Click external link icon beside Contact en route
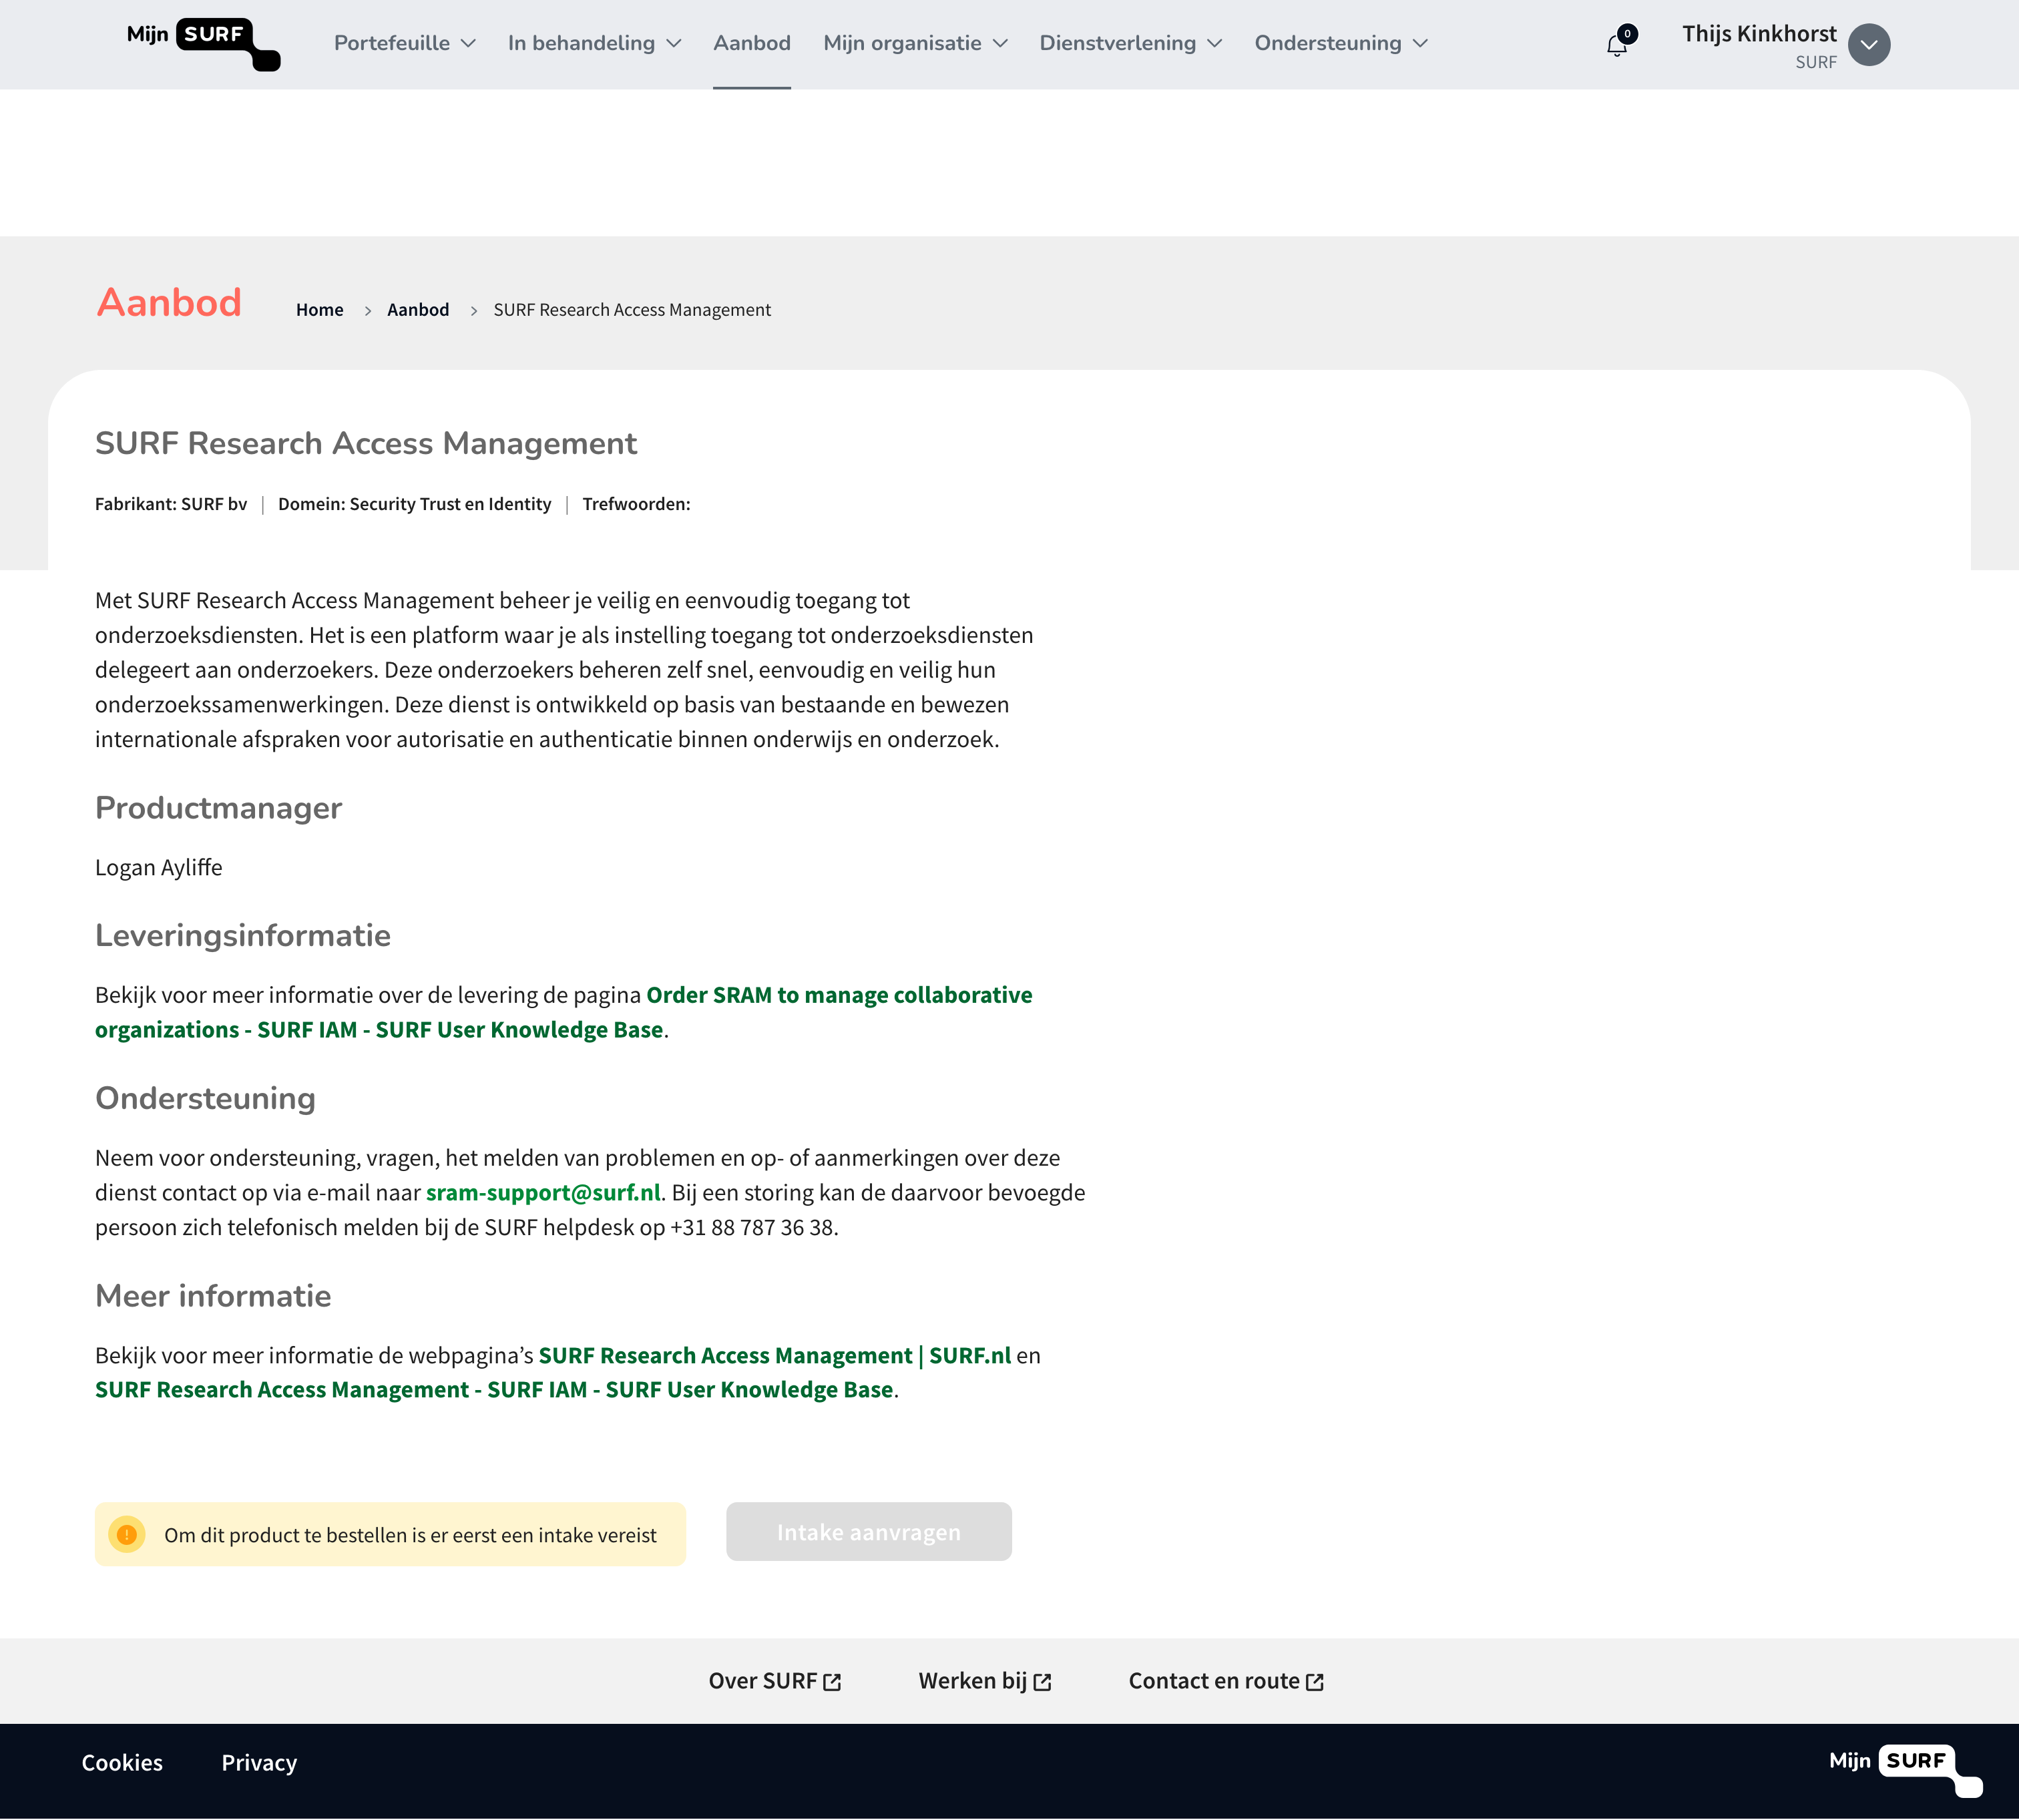Image resolution: width=2019 pixels, height=1820 pixels. [x=1315, y=1682]
